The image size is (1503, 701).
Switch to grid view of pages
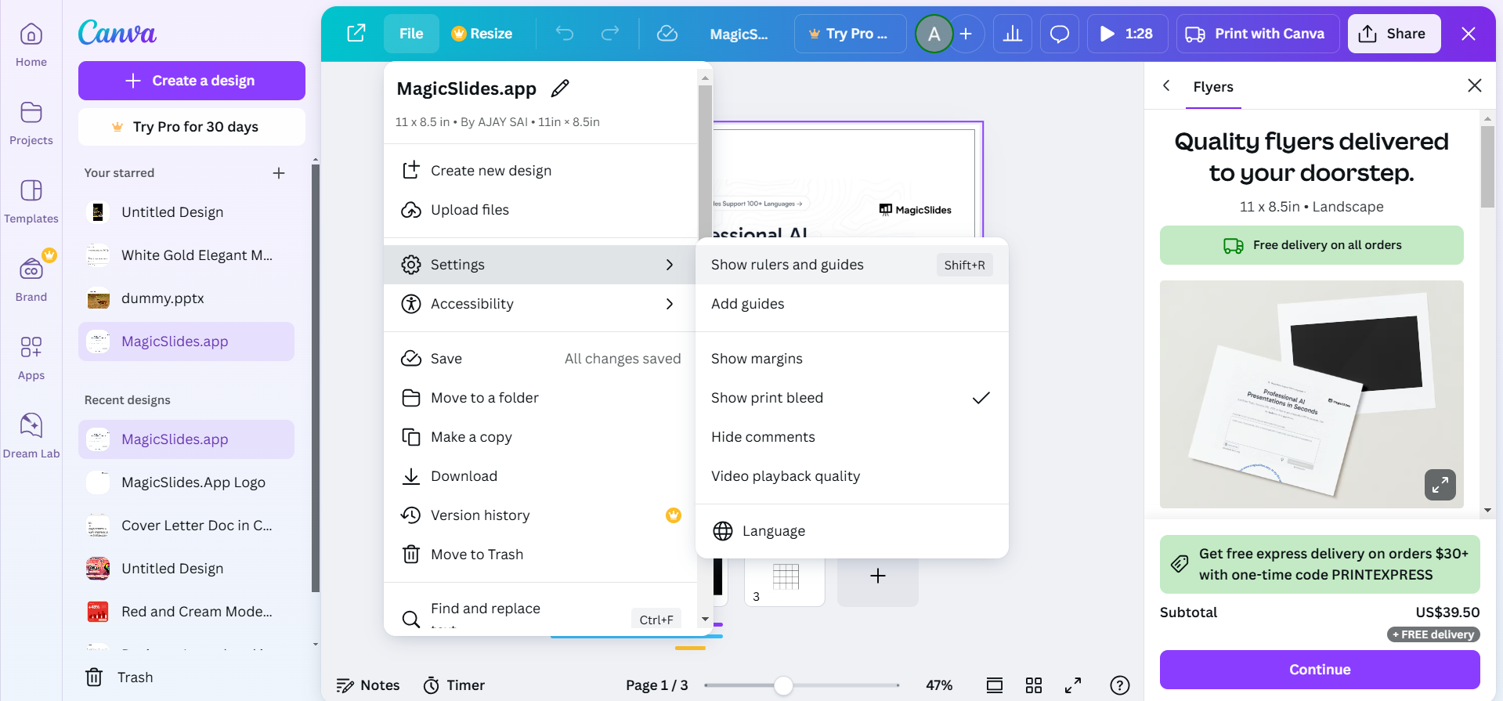[x=1034, y=685]
